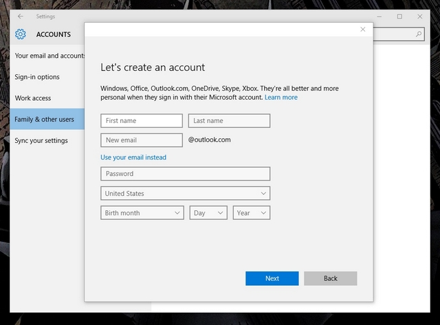Screen dimensions: 440x325
Task: Open the United States country dropdown
Action: click(186, 193)
